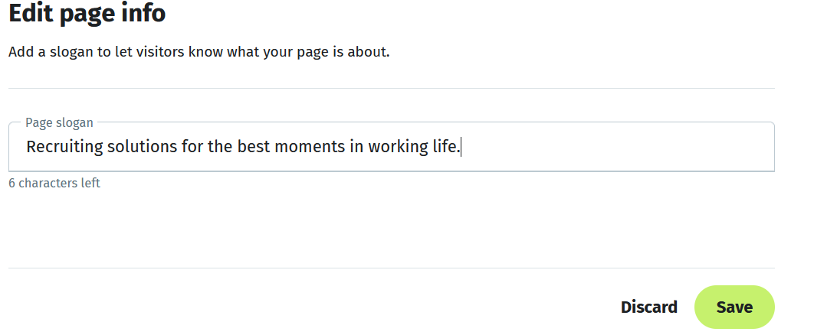Click the word "in" inside the slogan
The height and width of the screenshot is (335, 814).
point(356,147)
